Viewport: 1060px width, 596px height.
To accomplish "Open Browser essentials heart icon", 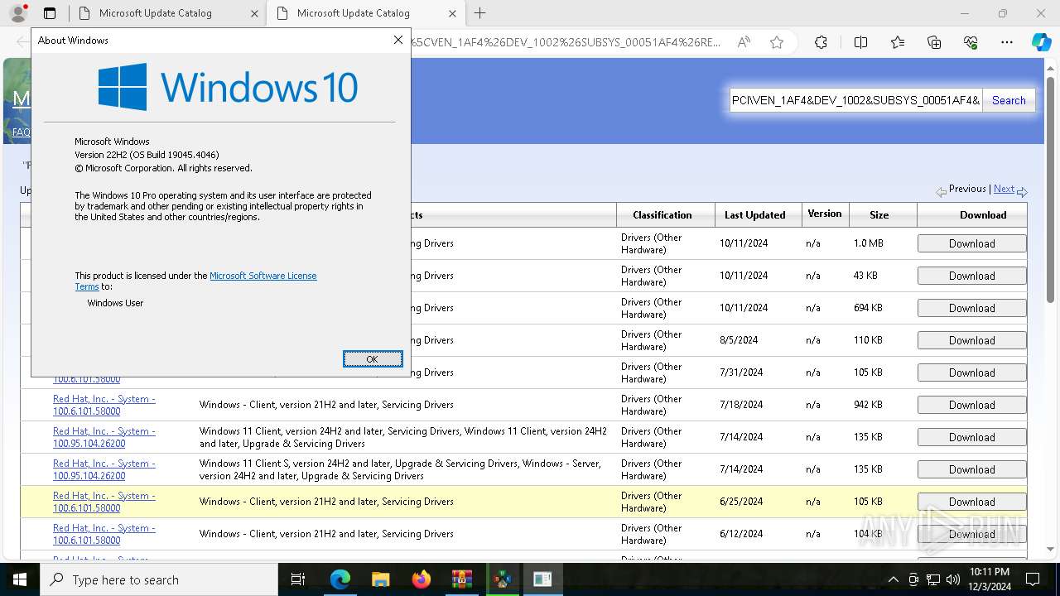I will tap(971, 42).
